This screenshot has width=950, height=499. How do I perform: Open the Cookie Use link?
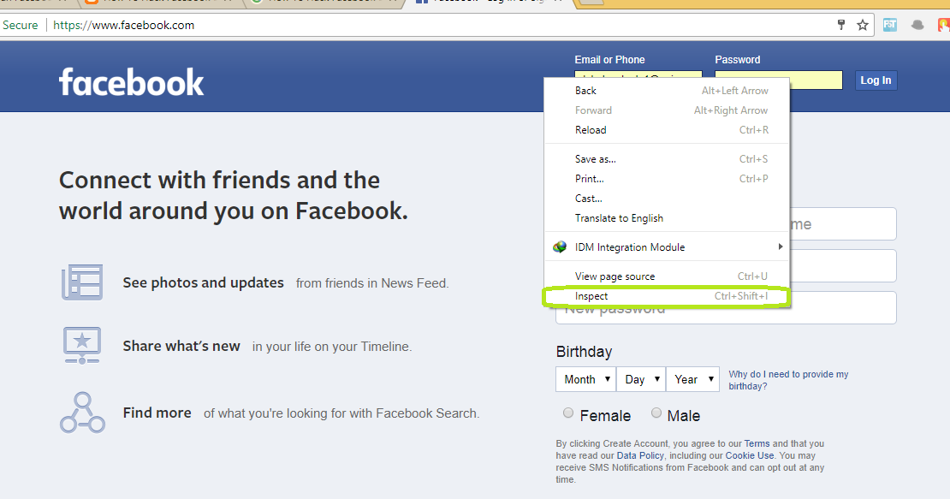[750, 455]
